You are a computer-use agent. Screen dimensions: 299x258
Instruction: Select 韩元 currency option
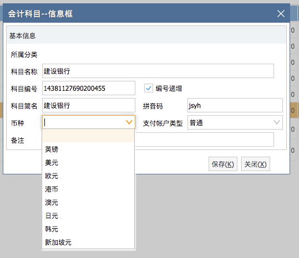click(88, 229)
